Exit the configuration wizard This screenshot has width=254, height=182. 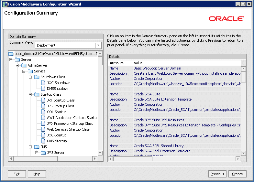(x=17, y=174)
